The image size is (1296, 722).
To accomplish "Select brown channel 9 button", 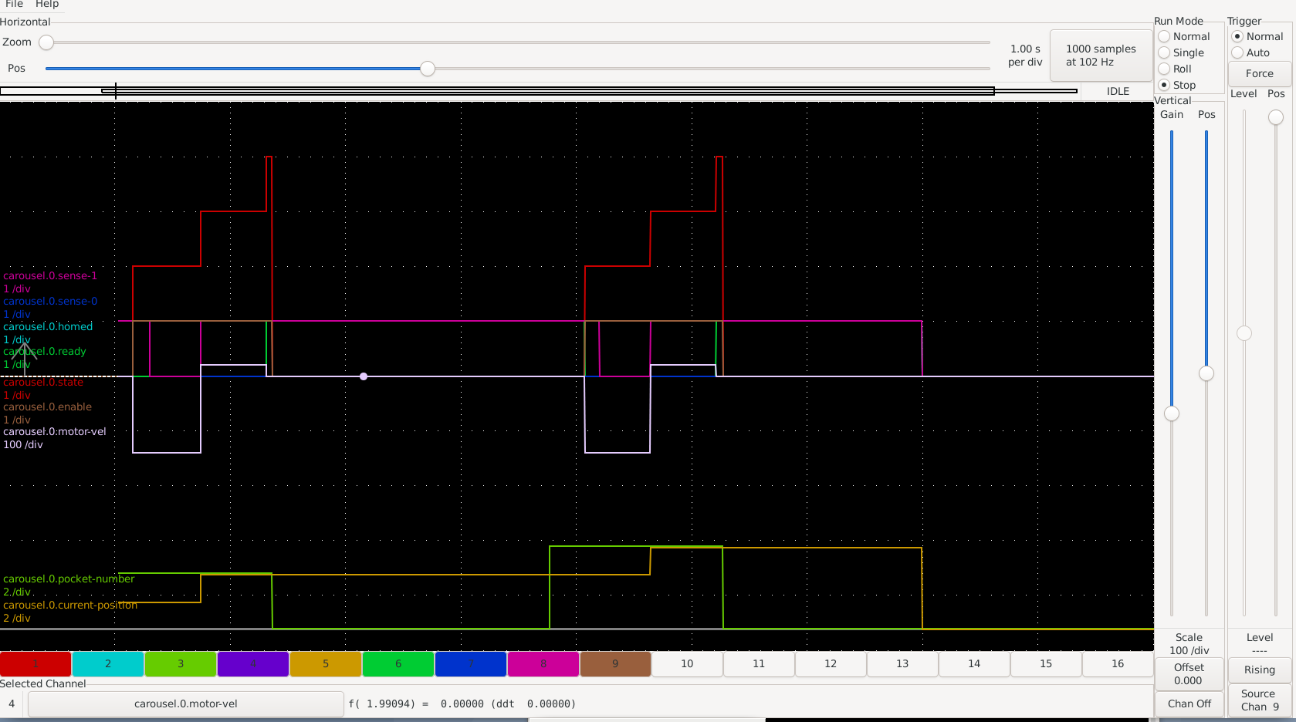I will point(615,663).
